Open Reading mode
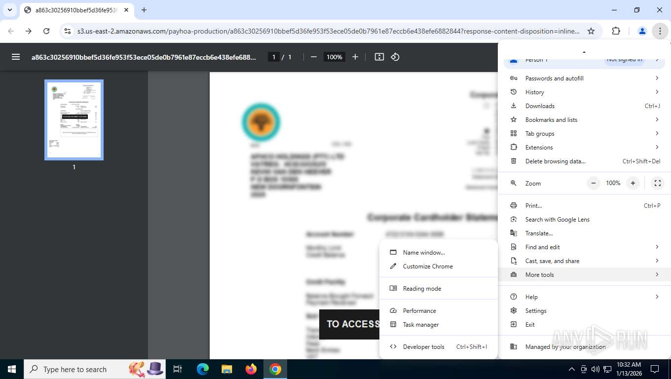 click(439, 289)
